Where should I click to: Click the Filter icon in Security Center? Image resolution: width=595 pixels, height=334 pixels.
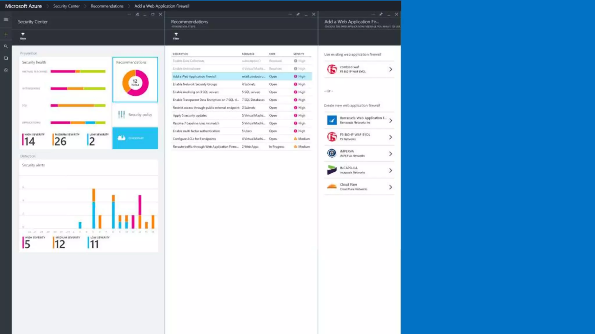point(23,36)
